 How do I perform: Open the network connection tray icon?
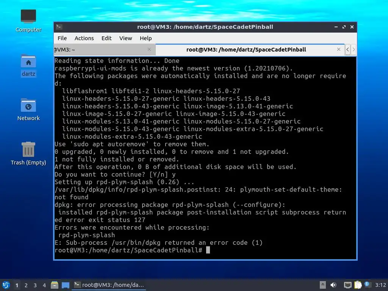tap(348, 285)
